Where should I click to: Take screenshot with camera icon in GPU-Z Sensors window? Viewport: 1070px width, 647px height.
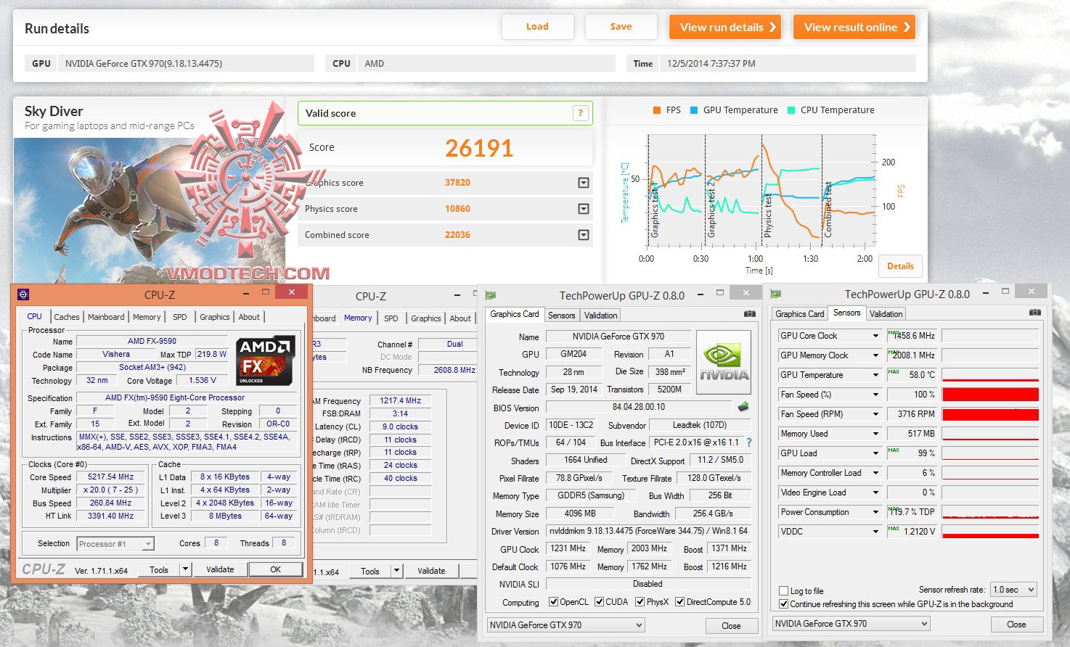[x=1034, y=313]
